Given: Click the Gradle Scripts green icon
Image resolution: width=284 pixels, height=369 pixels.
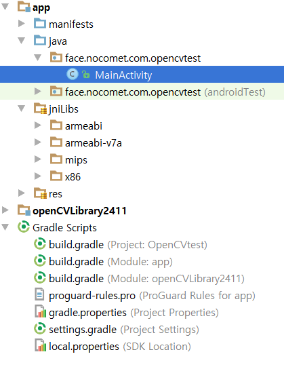Looking at the screenshot, I should 24,227.
